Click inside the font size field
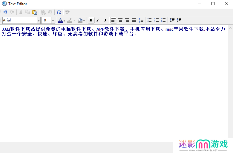233x153 pixels. [x=46, y=20]
